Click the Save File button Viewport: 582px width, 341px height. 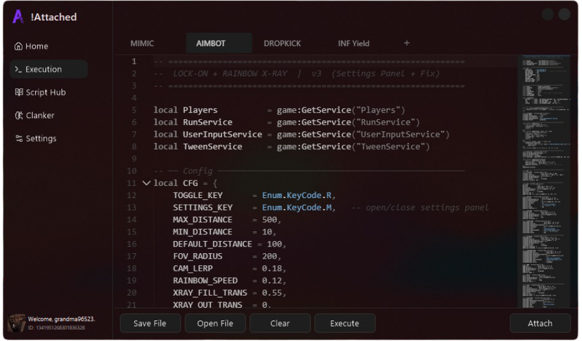tap(150, 323)
